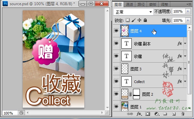
Task: Click the T thumbnail of 收藏 副本 layer
Action: (127, 43)
